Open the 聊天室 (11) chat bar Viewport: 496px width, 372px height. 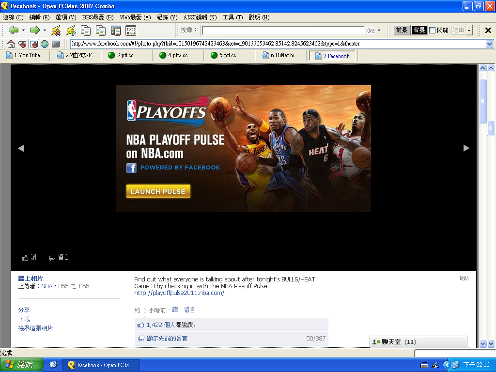(x=418, y=342)
